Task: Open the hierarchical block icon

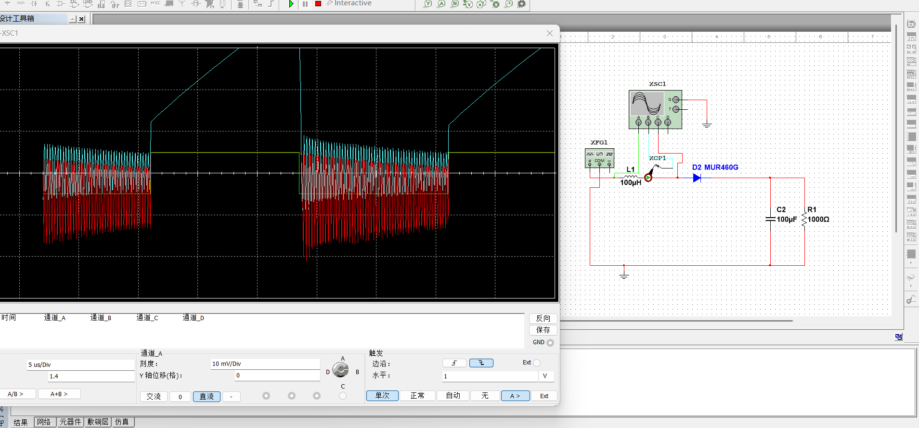Action: click(258, 4)
